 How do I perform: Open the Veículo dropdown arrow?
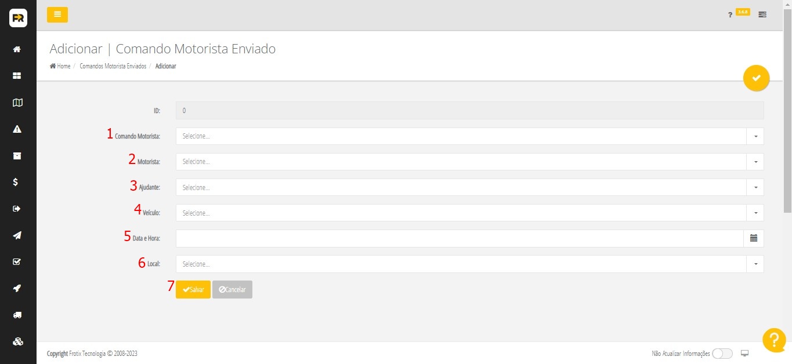(x=755, y=213)
